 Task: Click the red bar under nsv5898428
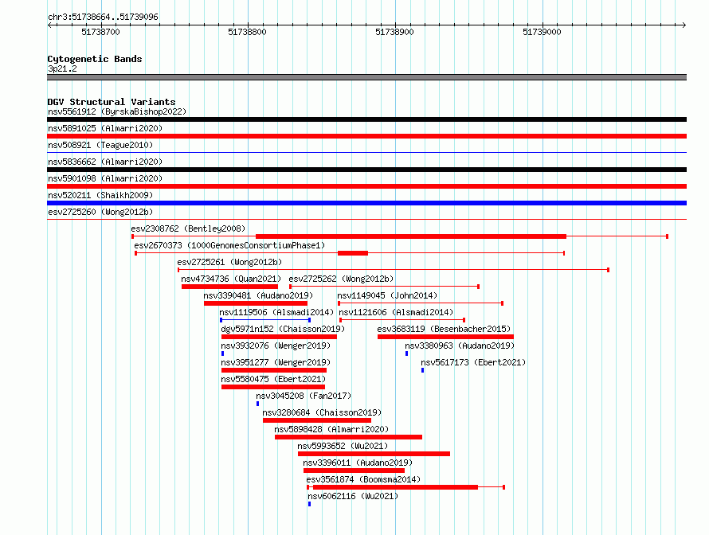pyautogui.click(x=349, y=437)
